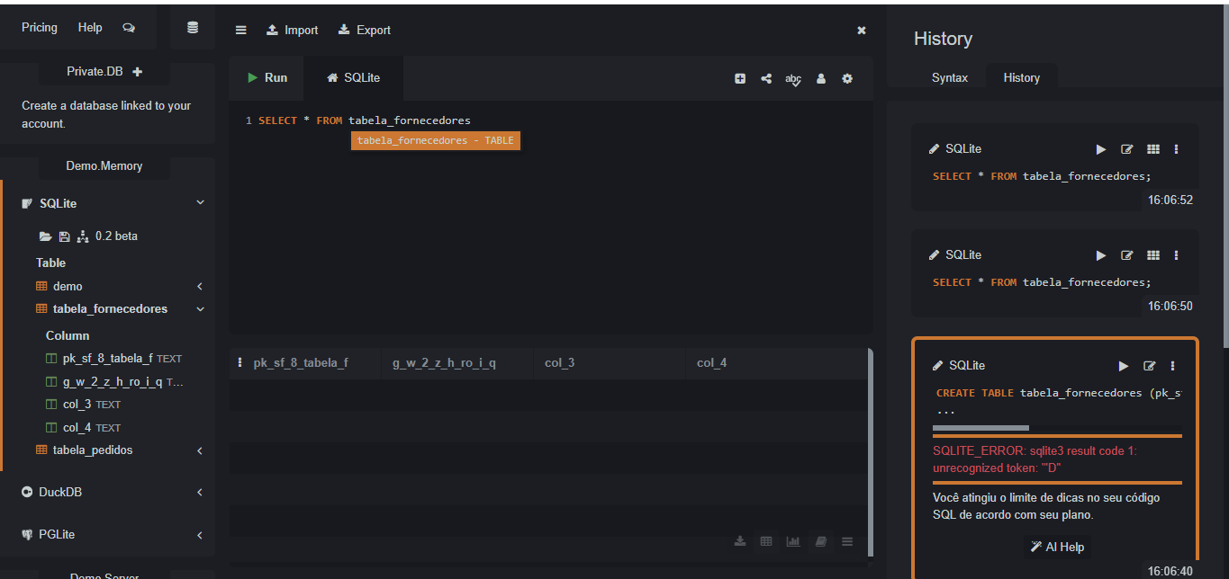Click the Run button
Screen dimensions: 1229x579
click(267, 77)
